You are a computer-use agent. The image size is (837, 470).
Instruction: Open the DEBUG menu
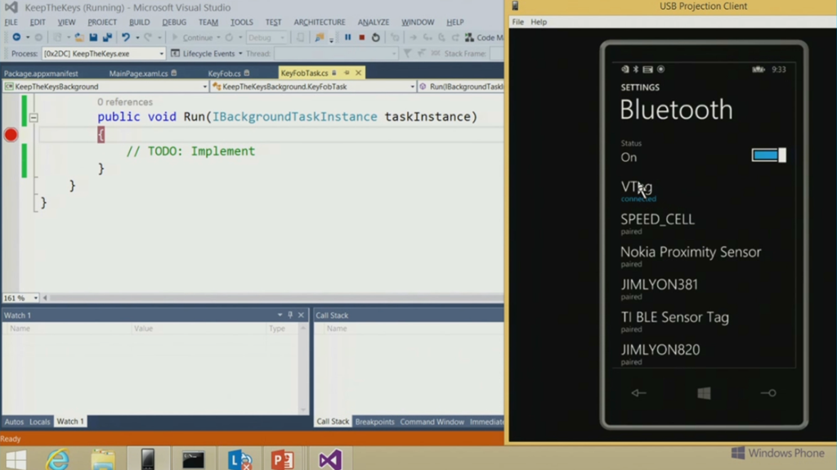(174, 22)
